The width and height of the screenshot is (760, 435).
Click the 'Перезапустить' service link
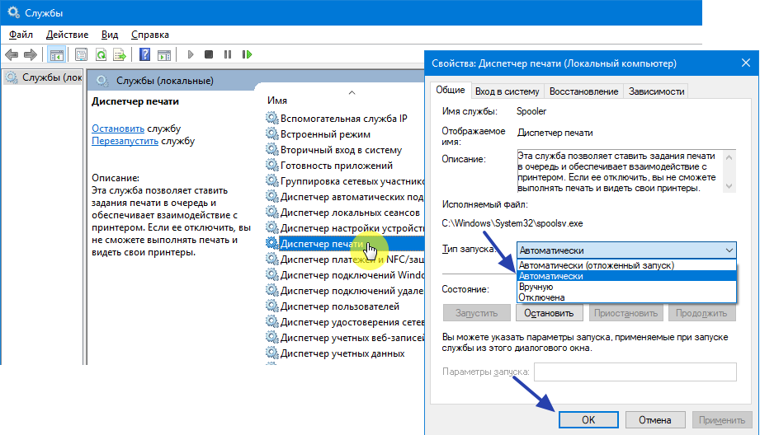(125, 141)
